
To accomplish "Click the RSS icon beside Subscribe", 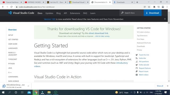I will click(x=137, y=58).
